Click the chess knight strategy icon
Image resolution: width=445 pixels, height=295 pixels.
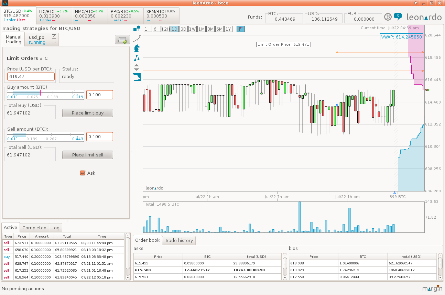(x=137, y=48)
